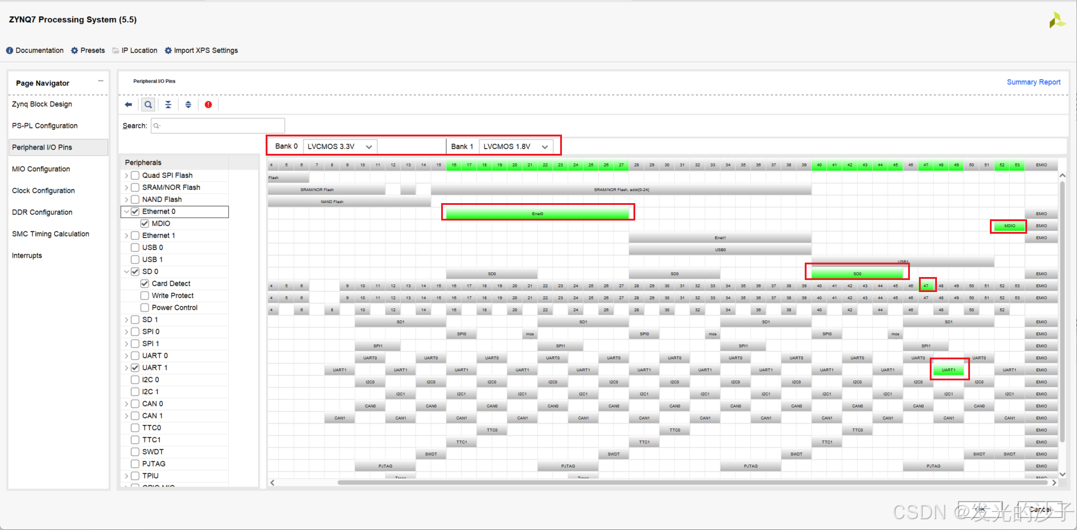The width and height of the screenshot is (1077, 530).
Task: Enable Ethernet 1 checkbox
Action: pyautogui.click(x=135, y=236)
